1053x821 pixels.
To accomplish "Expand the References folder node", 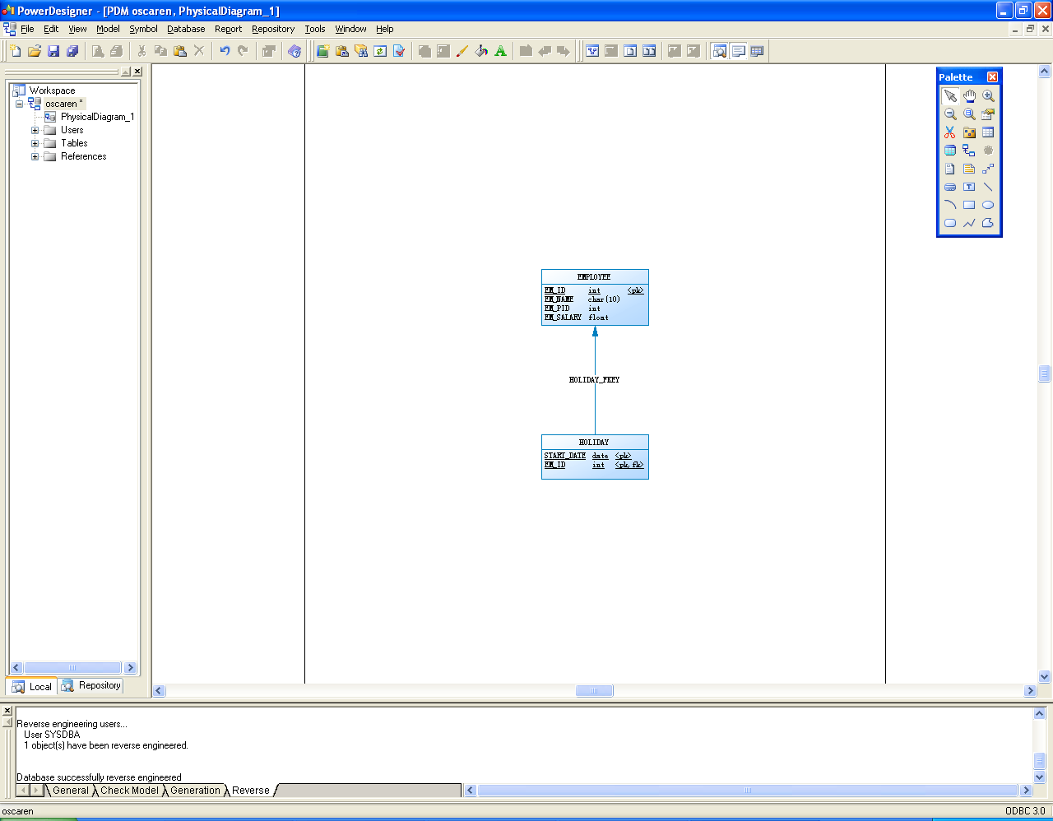I will [x=35, y=156].
